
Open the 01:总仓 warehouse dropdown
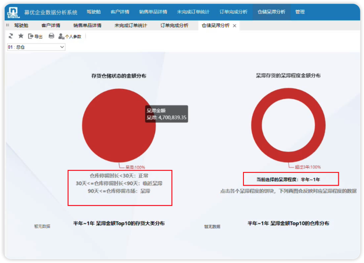tap(36, 47)
